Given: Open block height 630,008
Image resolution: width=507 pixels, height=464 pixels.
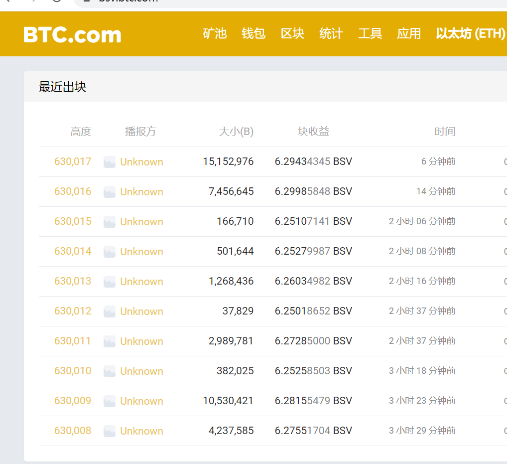Looking at the screenshot, I should pos(73,431).
